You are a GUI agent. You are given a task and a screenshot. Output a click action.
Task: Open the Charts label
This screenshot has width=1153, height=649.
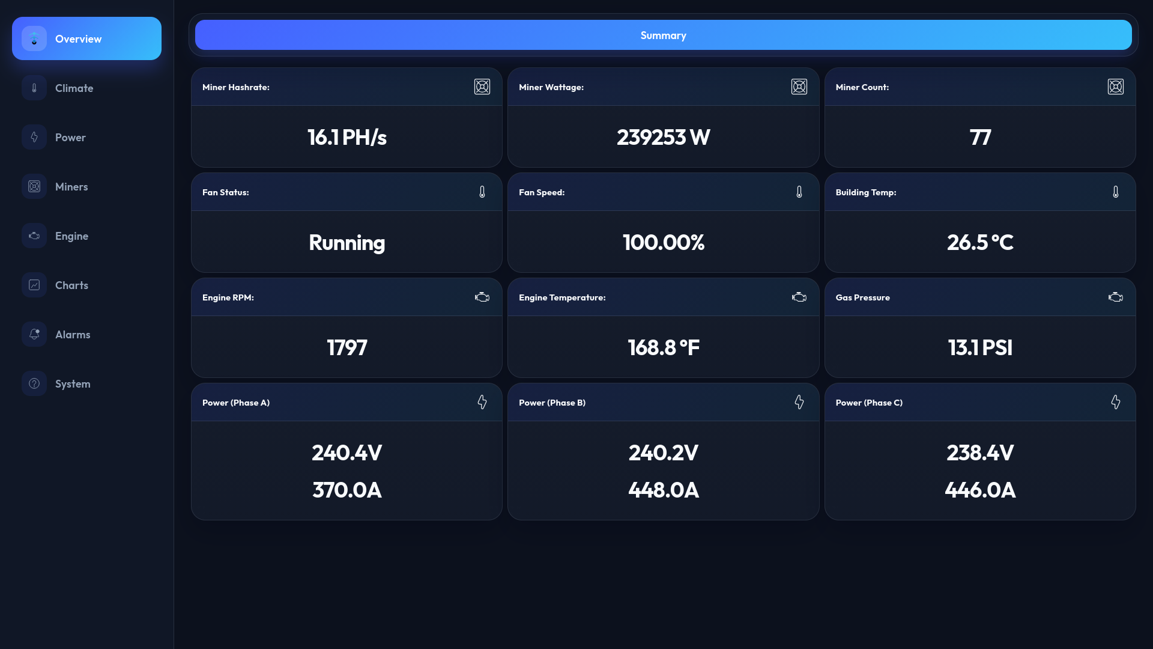71,285
